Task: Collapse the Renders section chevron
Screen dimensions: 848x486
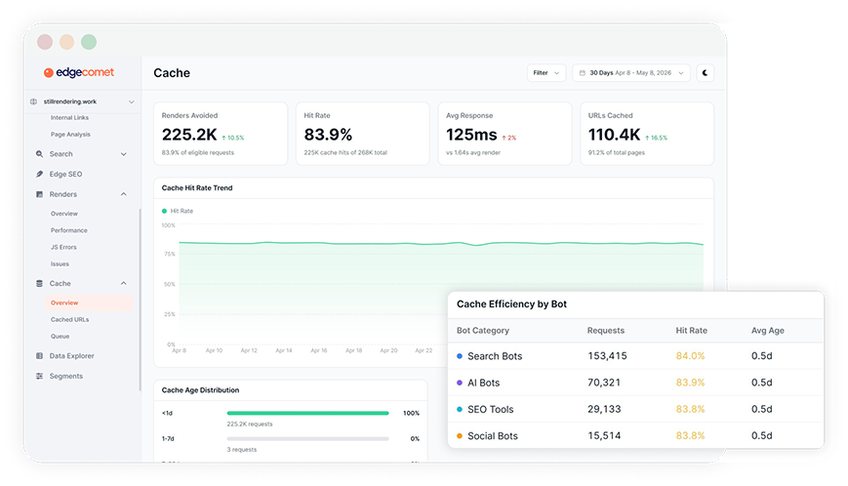Action: point(123,194)
